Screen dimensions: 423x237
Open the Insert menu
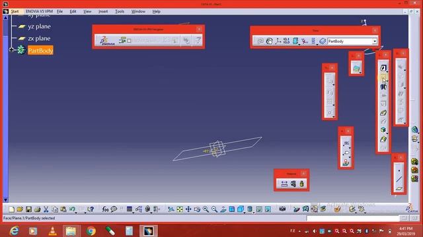(103, 11)
